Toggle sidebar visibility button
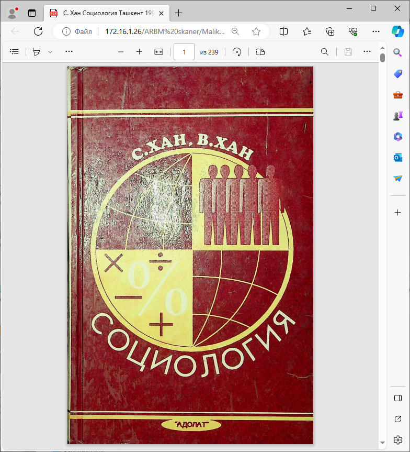This screenshot has height=452, width=410. pyautogui.click(x=398, y=398)
